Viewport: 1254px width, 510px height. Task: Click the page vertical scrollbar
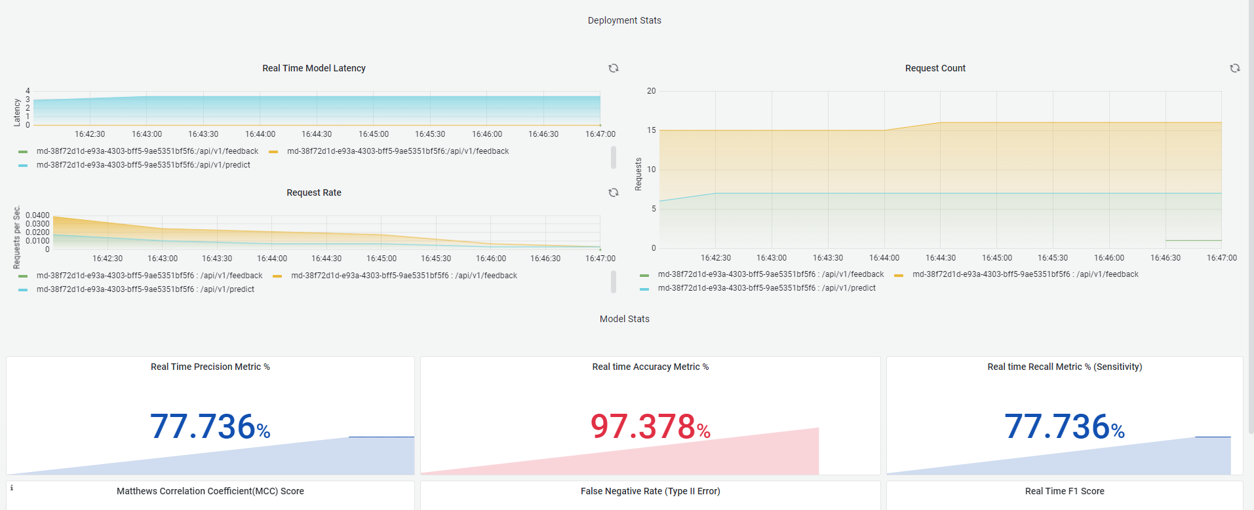pos(1251,216)
